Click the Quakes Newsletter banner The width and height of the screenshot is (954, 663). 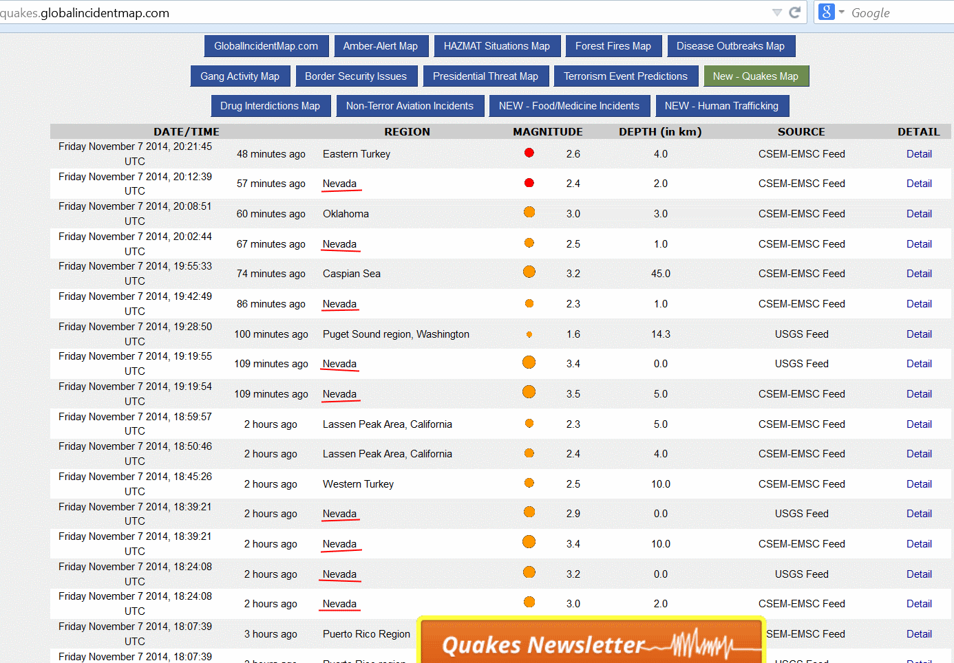pos(592,641)
